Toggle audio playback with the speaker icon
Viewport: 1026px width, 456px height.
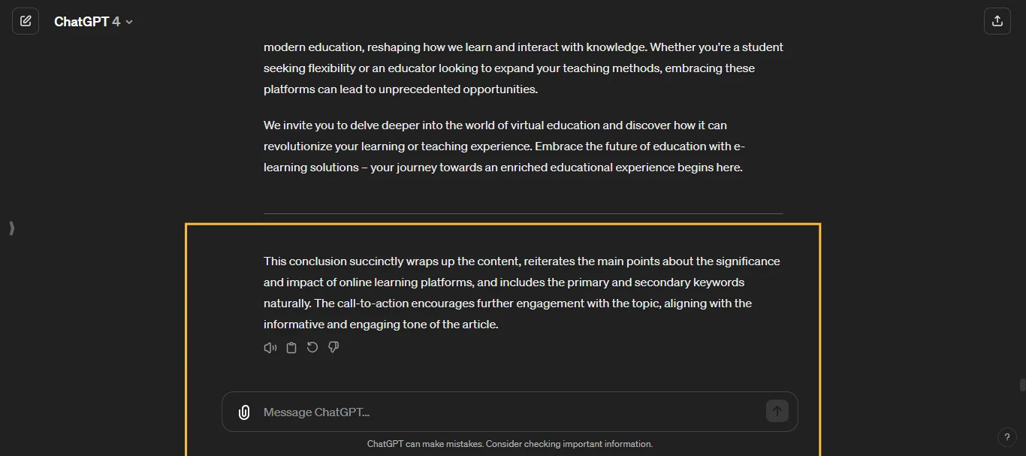(x=270, y=347)
